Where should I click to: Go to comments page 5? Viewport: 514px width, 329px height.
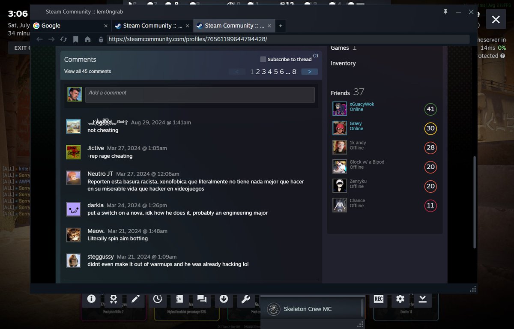click(x=276, y=72)
